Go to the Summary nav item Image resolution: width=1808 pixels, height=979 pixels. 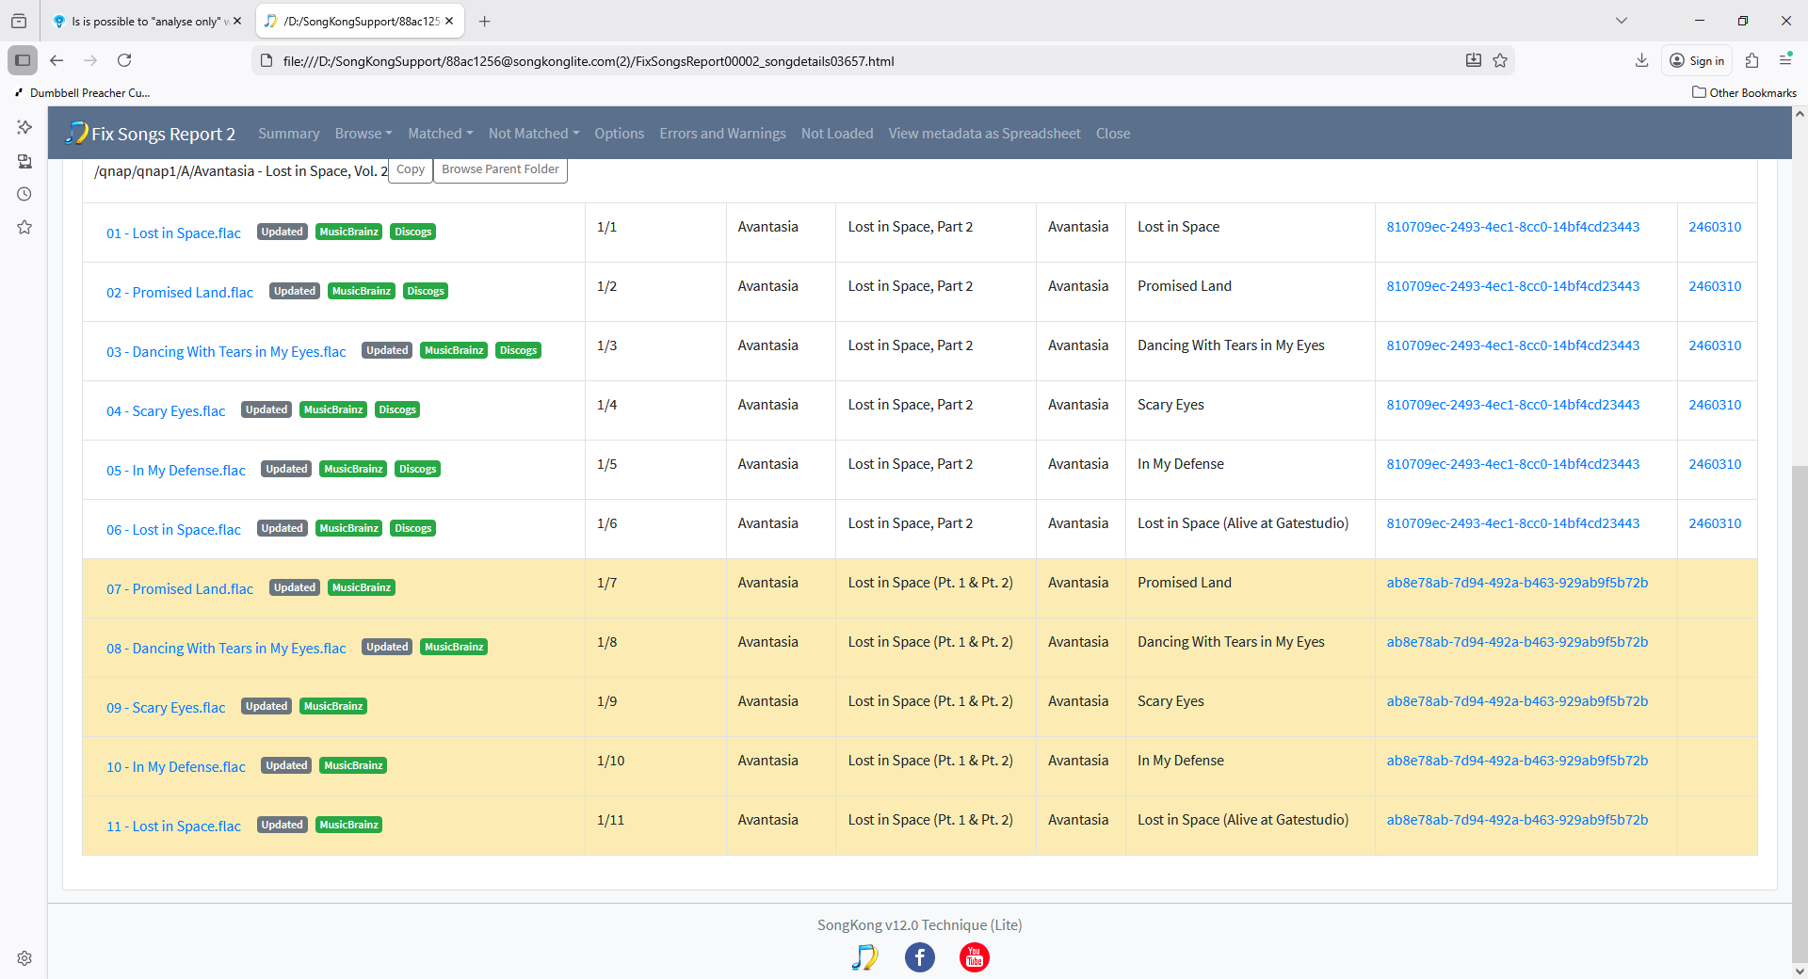(x=288, y=134)
